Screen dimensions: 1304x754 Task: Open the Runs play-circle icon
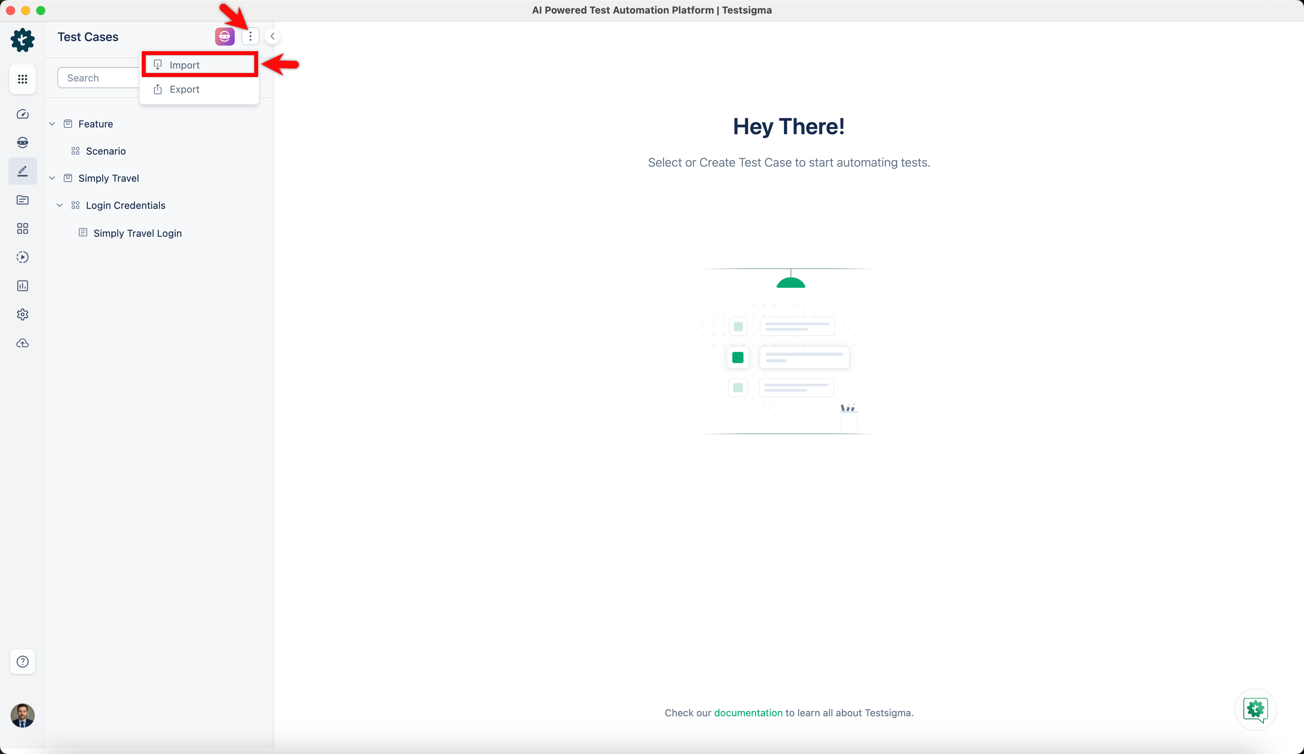[x=22, y=257]
